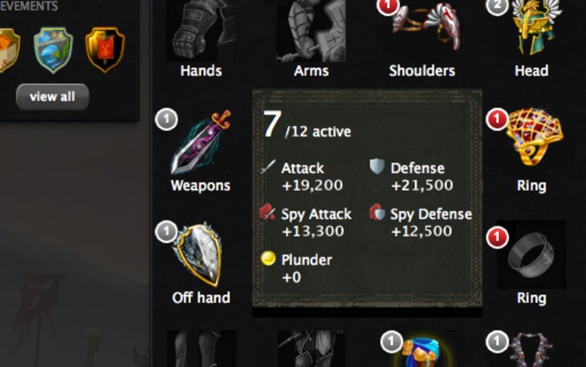Open the Weapons slot purple sword
The image size is (586, 367).
(x=201, y=142)
